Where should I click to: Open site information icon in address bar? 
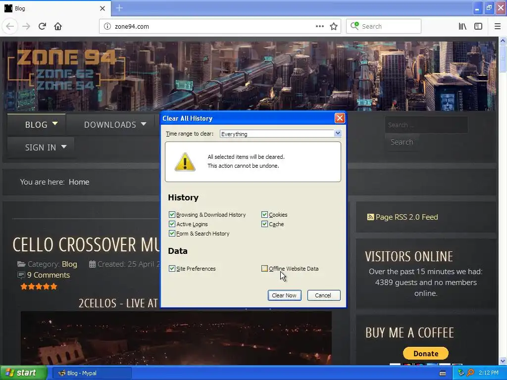[x=107, y=27]
